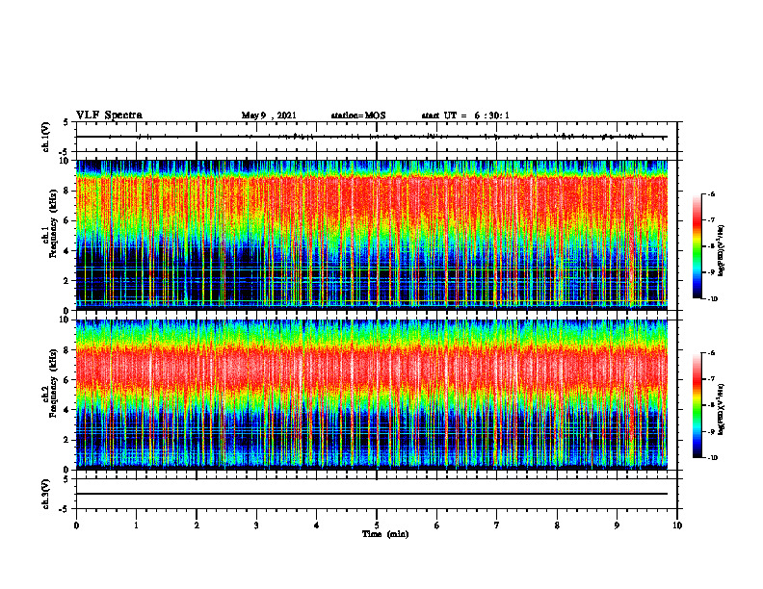Click the ch.2 spectrogram color scale bar
This screenshot has height=589, width=763.
click(x=697, y=405)
